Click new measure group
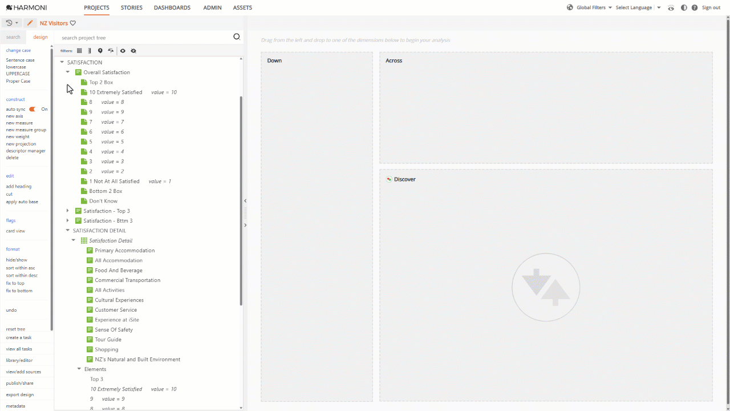Image resolution: width=730 pixels, height=411 pixels. [x=26, y=130]
